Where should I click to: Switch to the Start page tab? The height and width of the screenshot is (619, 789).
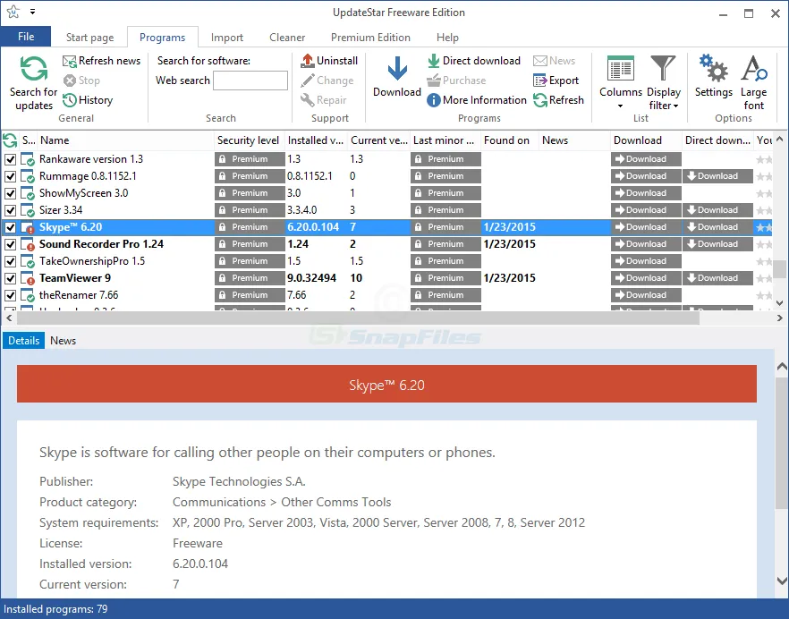(x=89, y=38)
